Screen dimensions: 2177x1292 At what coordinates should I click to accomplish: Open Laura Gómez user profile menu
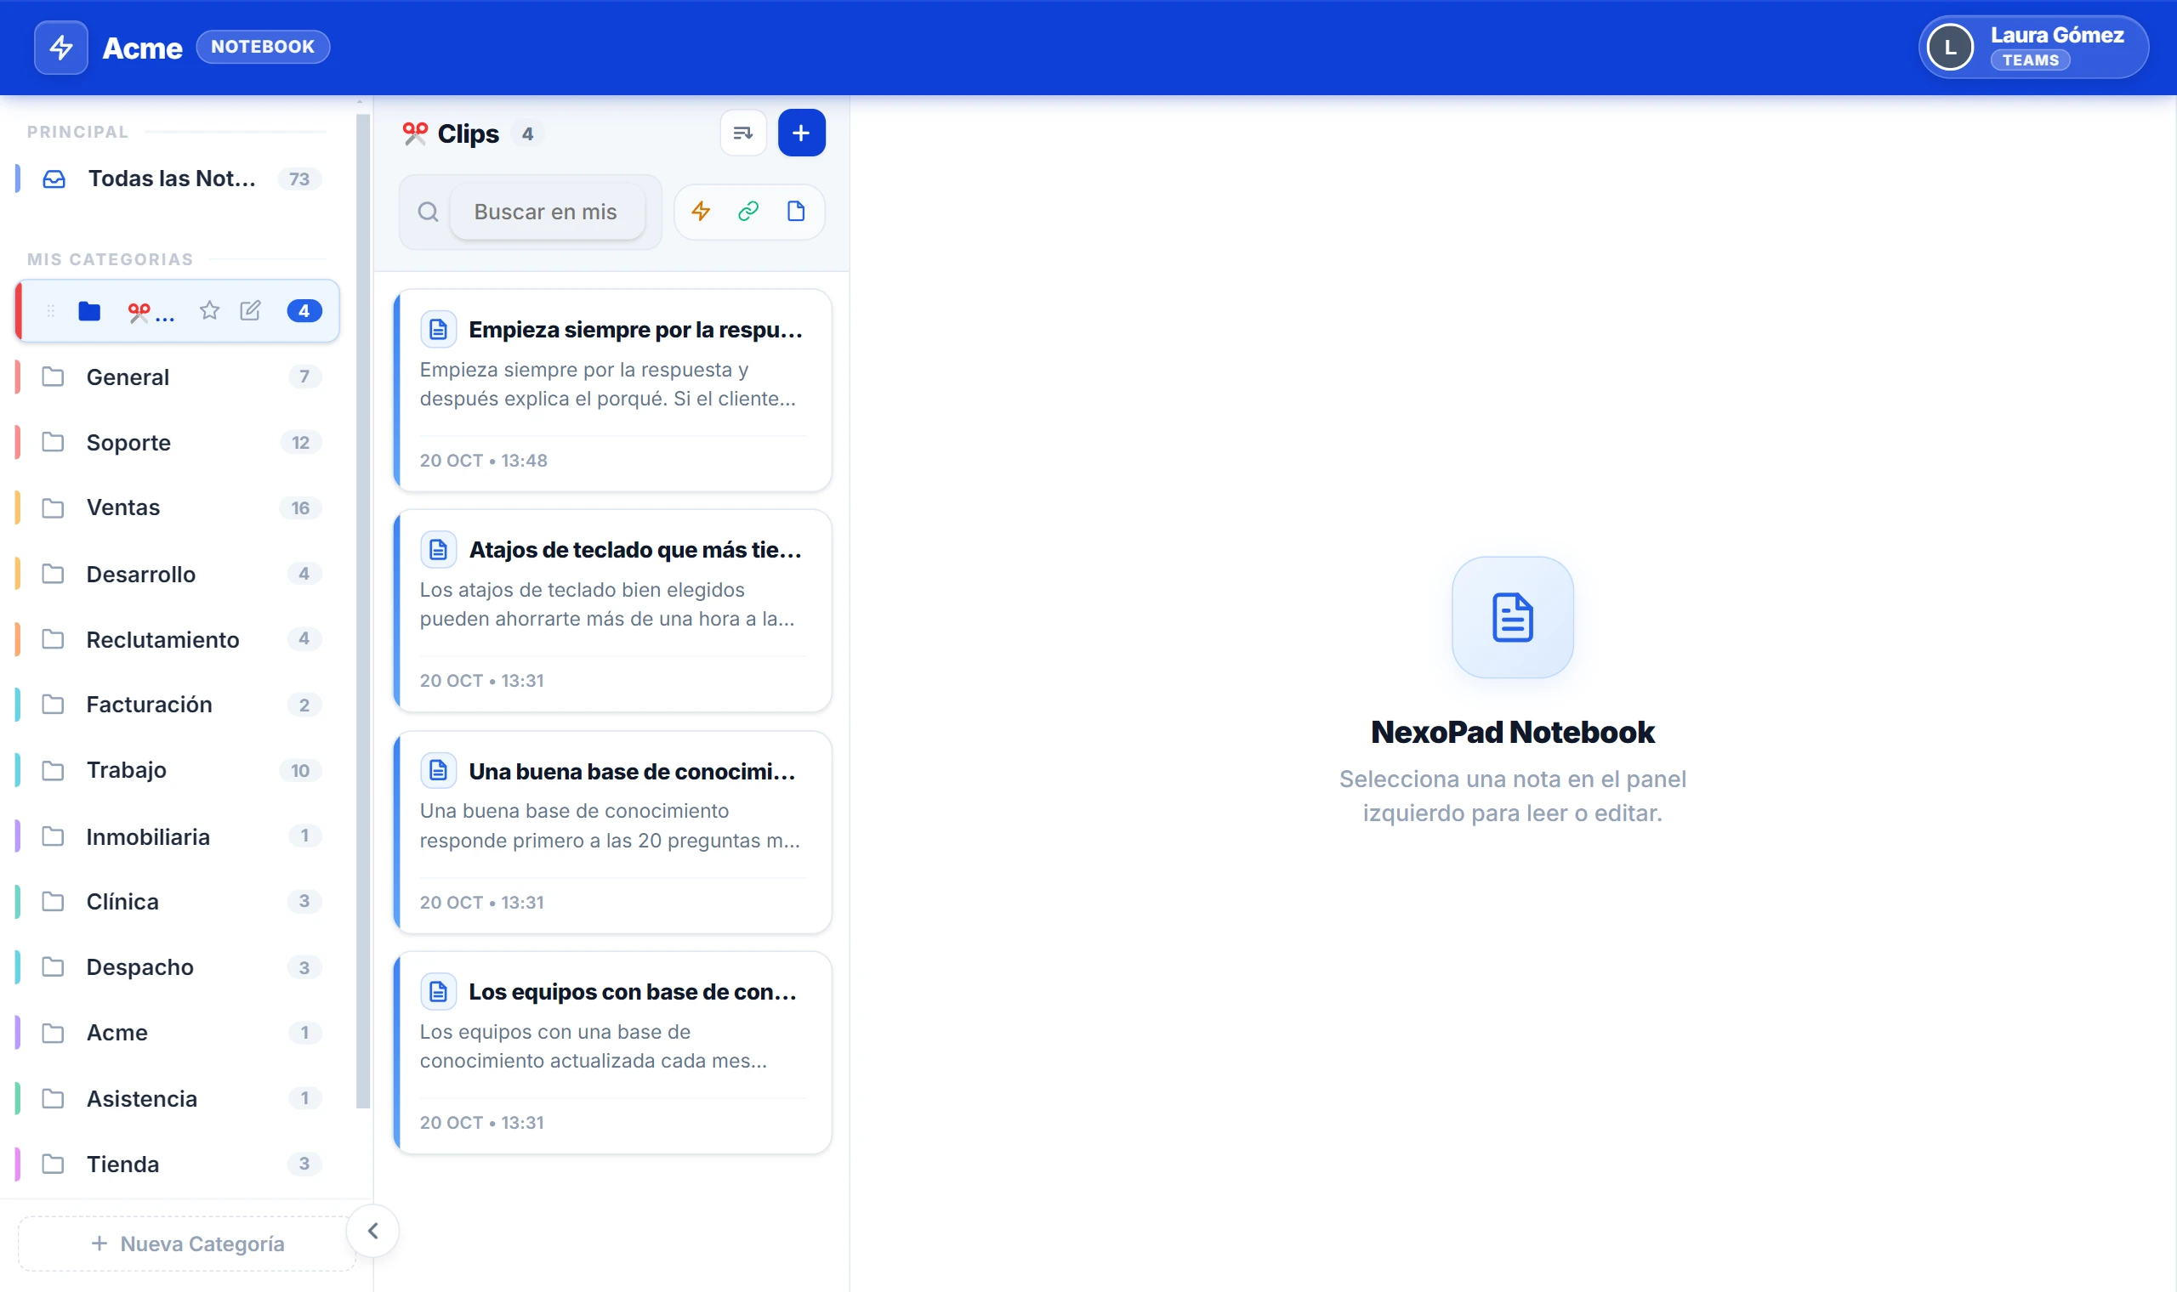[x=2033, y=47]
